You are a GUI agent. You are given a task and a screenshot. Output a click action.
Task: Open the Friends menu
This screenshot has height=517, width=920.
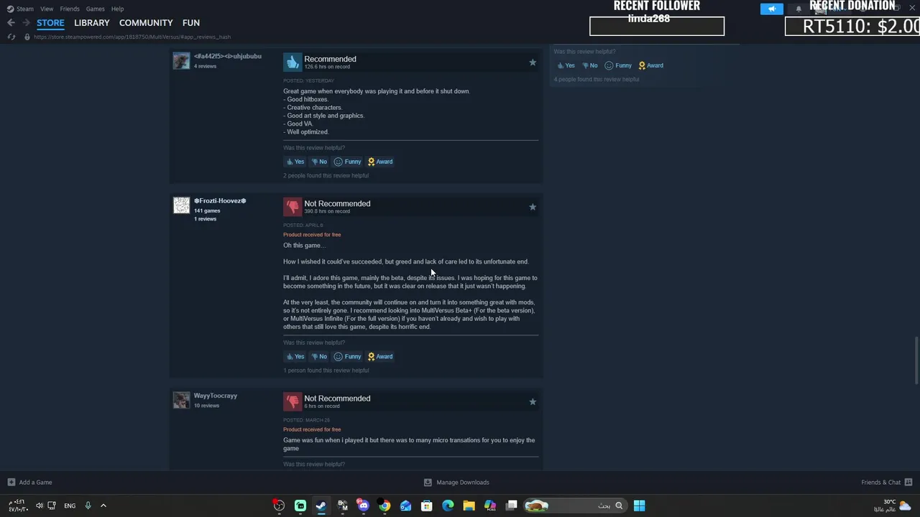pos(70,9)
